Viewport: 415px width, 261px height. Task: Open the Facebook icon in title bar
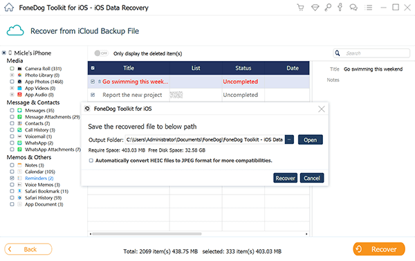[340, 7]
